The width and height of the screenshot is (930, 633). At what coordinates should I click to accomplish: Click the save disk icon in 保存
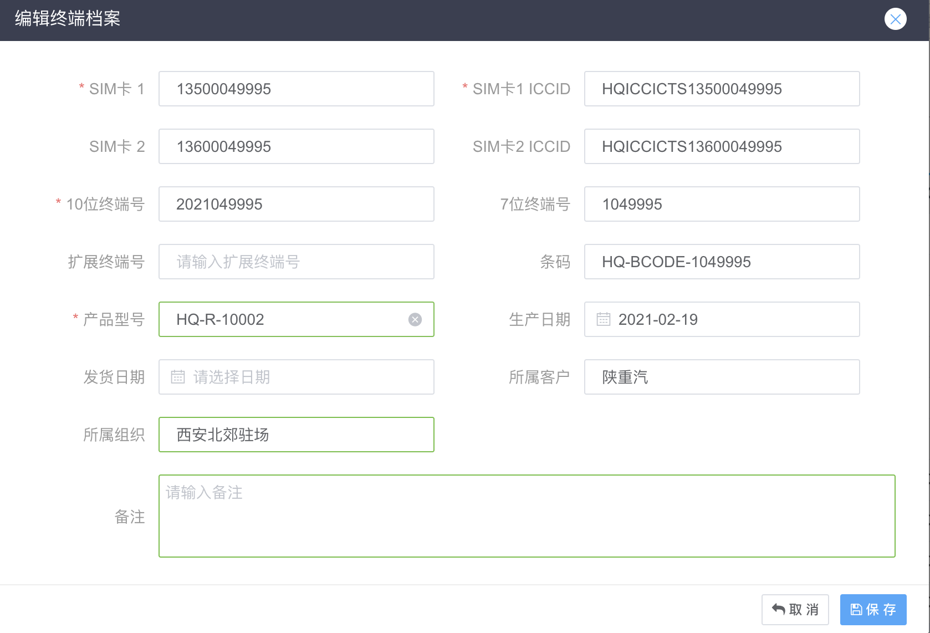[x=856, y=610]
